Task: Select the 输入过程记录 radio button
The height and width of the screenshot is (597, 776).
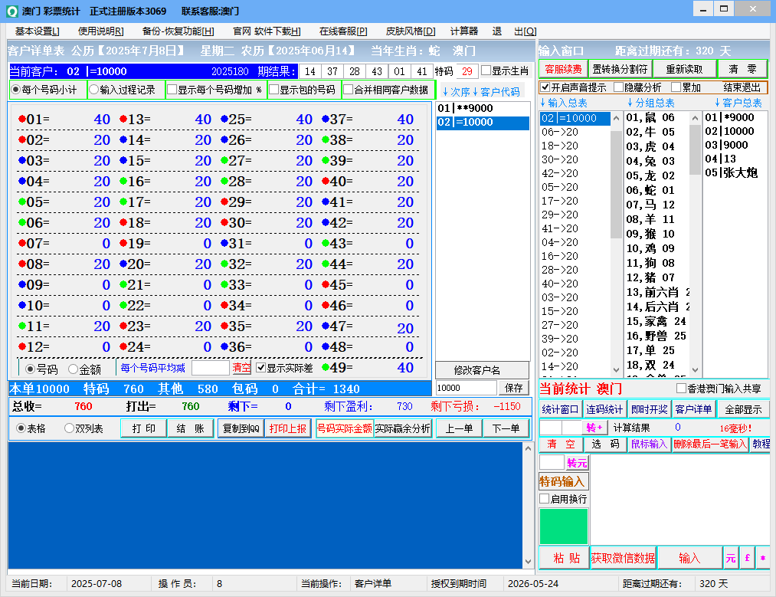Action: point(94,90)
